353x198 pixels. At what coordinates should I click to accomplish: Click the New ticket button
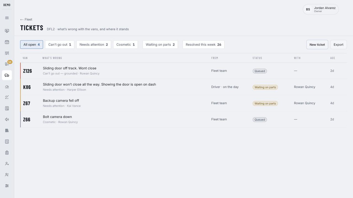(x=317, y=45)
